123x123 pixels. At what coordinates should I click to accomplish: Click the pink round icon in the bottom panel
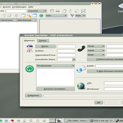tap(38, 121)
